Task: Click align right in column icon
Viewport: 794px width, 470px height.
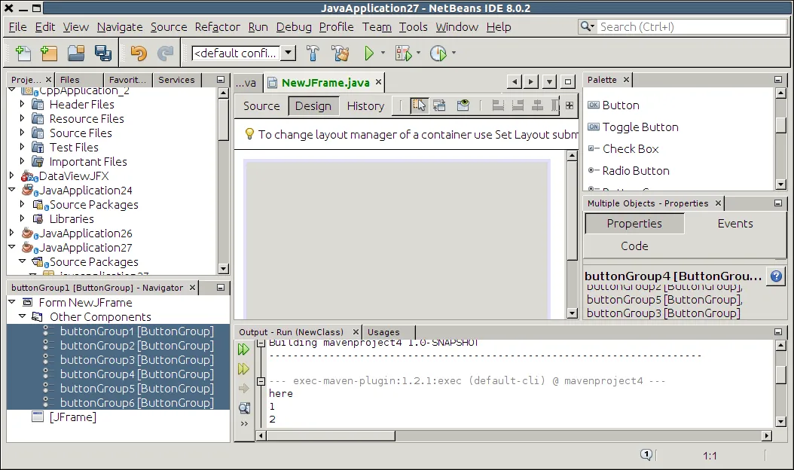Action: click(x=518, y=105)
